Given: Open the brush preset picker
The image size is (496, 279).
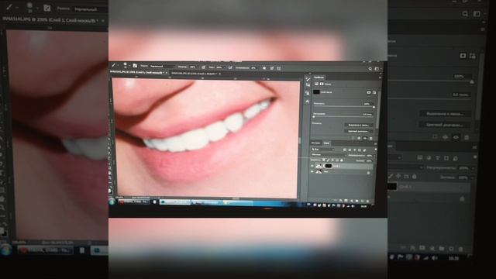Looking at the screenshot, I should [125, 65].
